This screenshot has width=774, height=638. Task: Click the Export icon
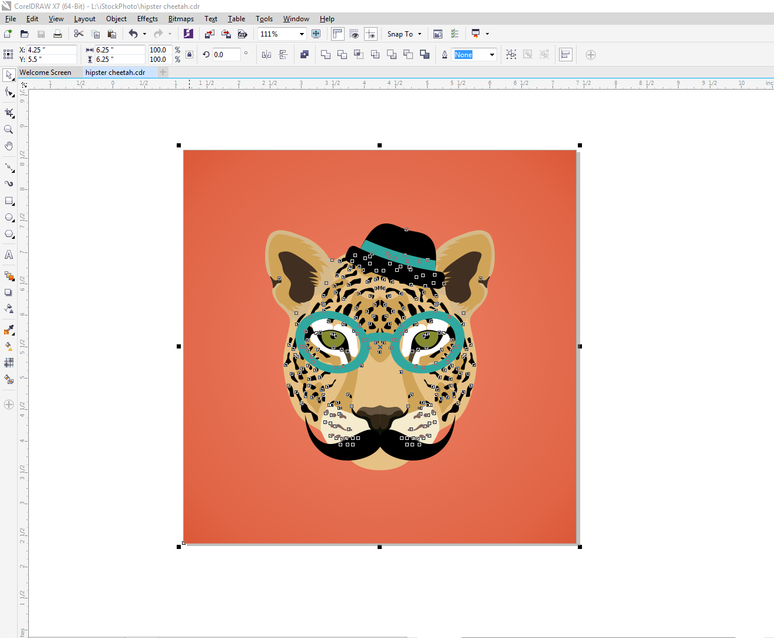point(226,34)
